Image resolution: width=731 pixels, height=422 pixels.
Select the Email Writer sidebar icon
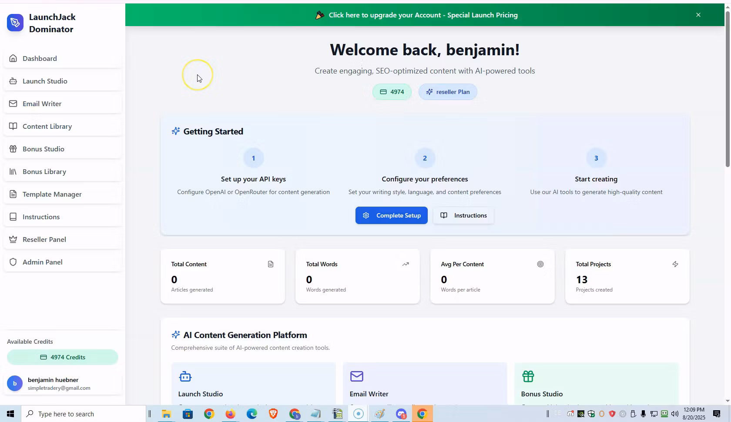[13, 104]
